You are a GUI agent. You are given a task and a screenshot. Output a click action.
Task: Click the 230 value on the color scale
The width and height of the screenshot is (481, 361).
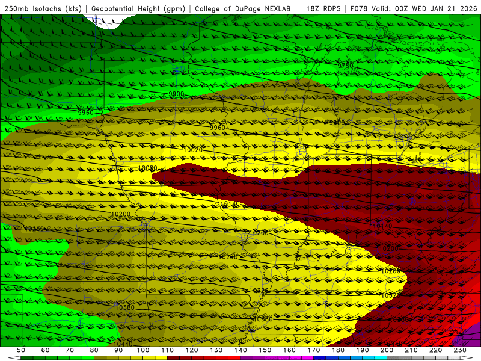[x=460, y=350]
